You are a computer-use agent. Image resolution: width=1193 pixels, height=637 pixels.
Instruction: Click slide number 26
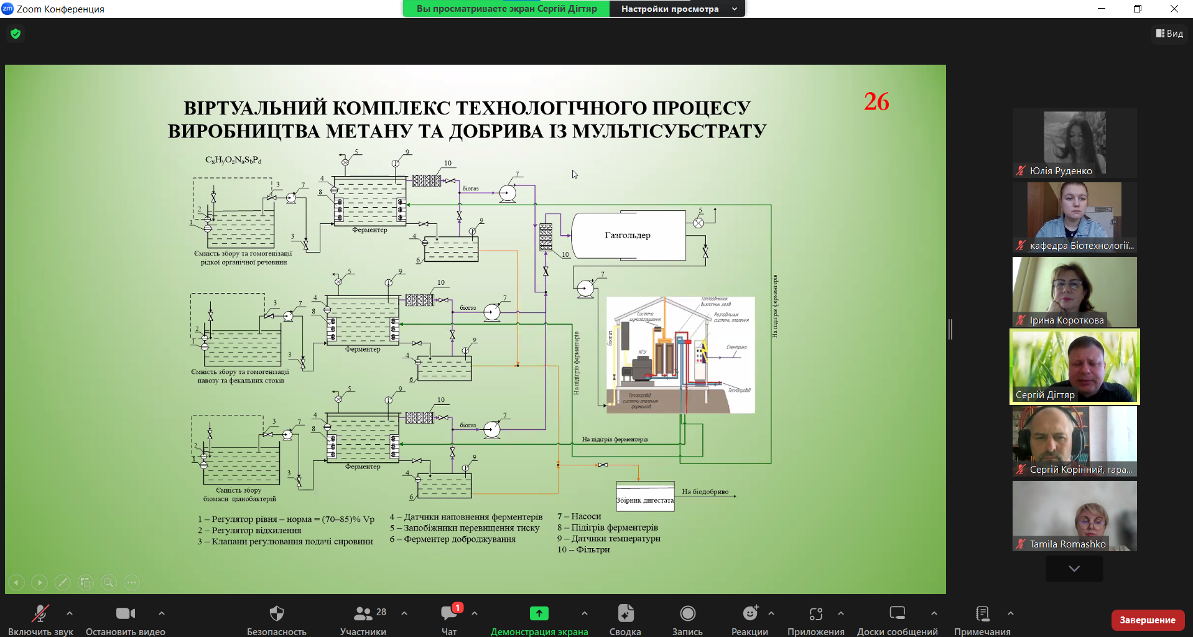click(x=876, y=101)
